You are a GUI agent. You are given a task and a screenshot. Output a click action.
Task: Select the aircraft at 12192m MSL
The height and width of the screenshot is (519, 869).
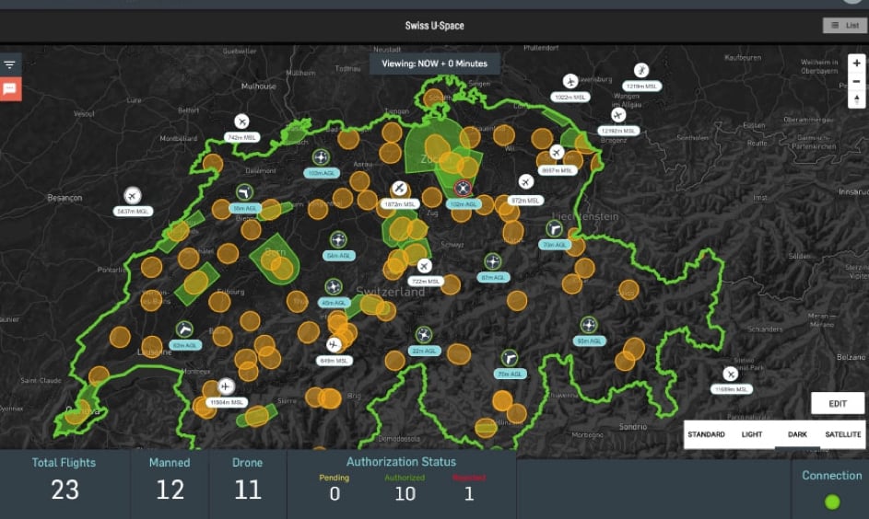click(618, 115)
